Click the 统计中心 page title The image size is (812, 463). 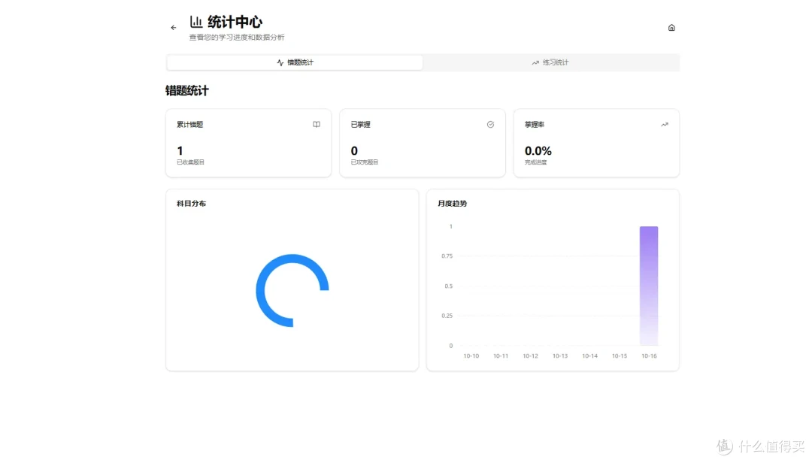point(235,22)
